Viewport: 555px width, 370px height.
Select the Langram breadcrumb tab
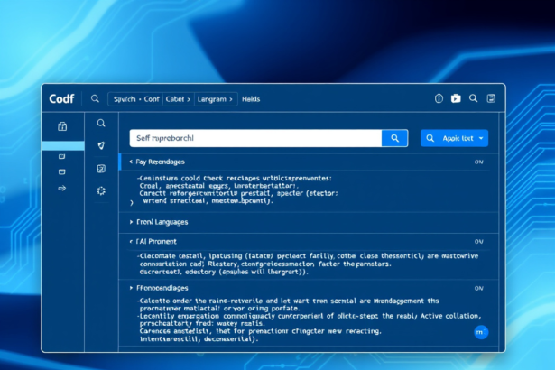point(213,98)
